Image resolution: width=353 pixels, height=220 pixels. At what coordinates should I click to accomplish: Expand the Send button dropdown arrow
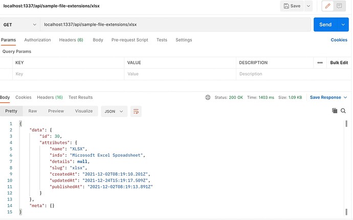343,25
